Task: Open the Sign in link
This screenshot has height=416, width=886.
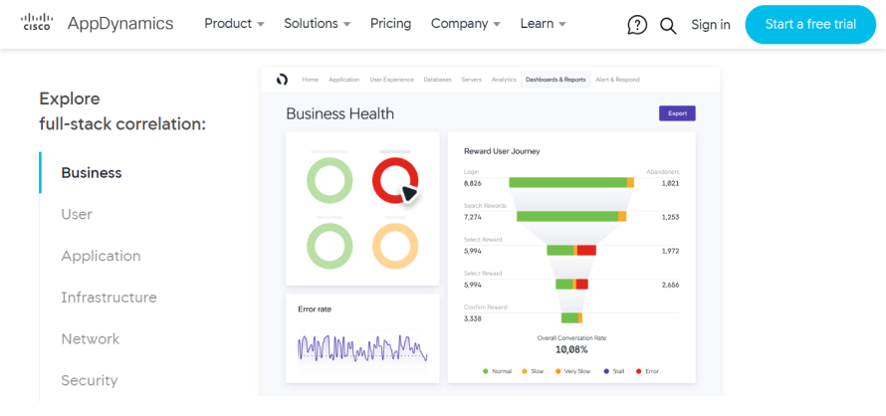Action: click(x=710, y=25)
